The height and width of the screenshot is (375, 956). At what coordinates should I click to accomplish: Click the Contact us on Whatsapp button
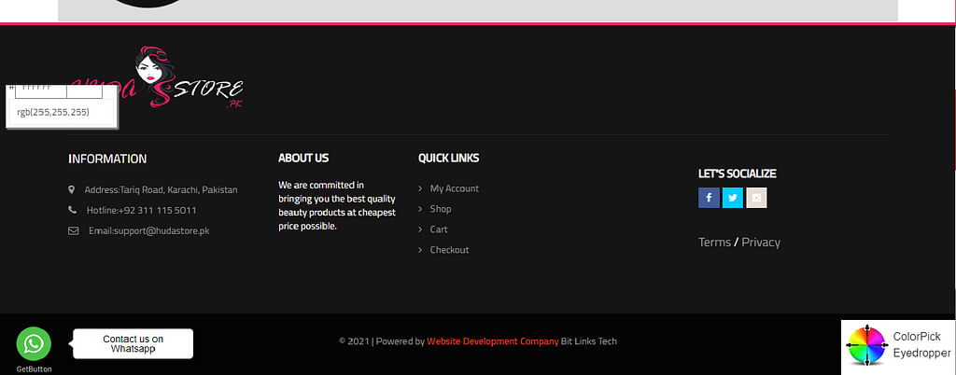coord(133,343)
